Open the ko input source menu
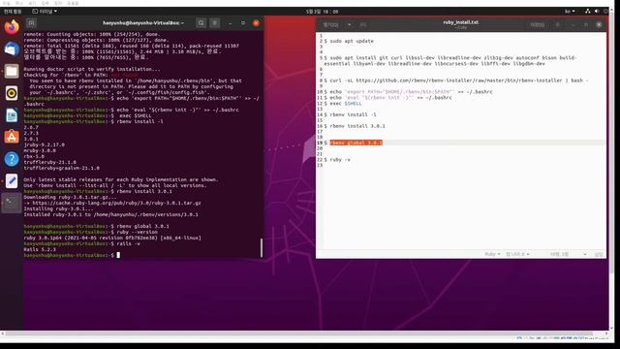Screen dimensions: 620x349 (x=570, y=12)
